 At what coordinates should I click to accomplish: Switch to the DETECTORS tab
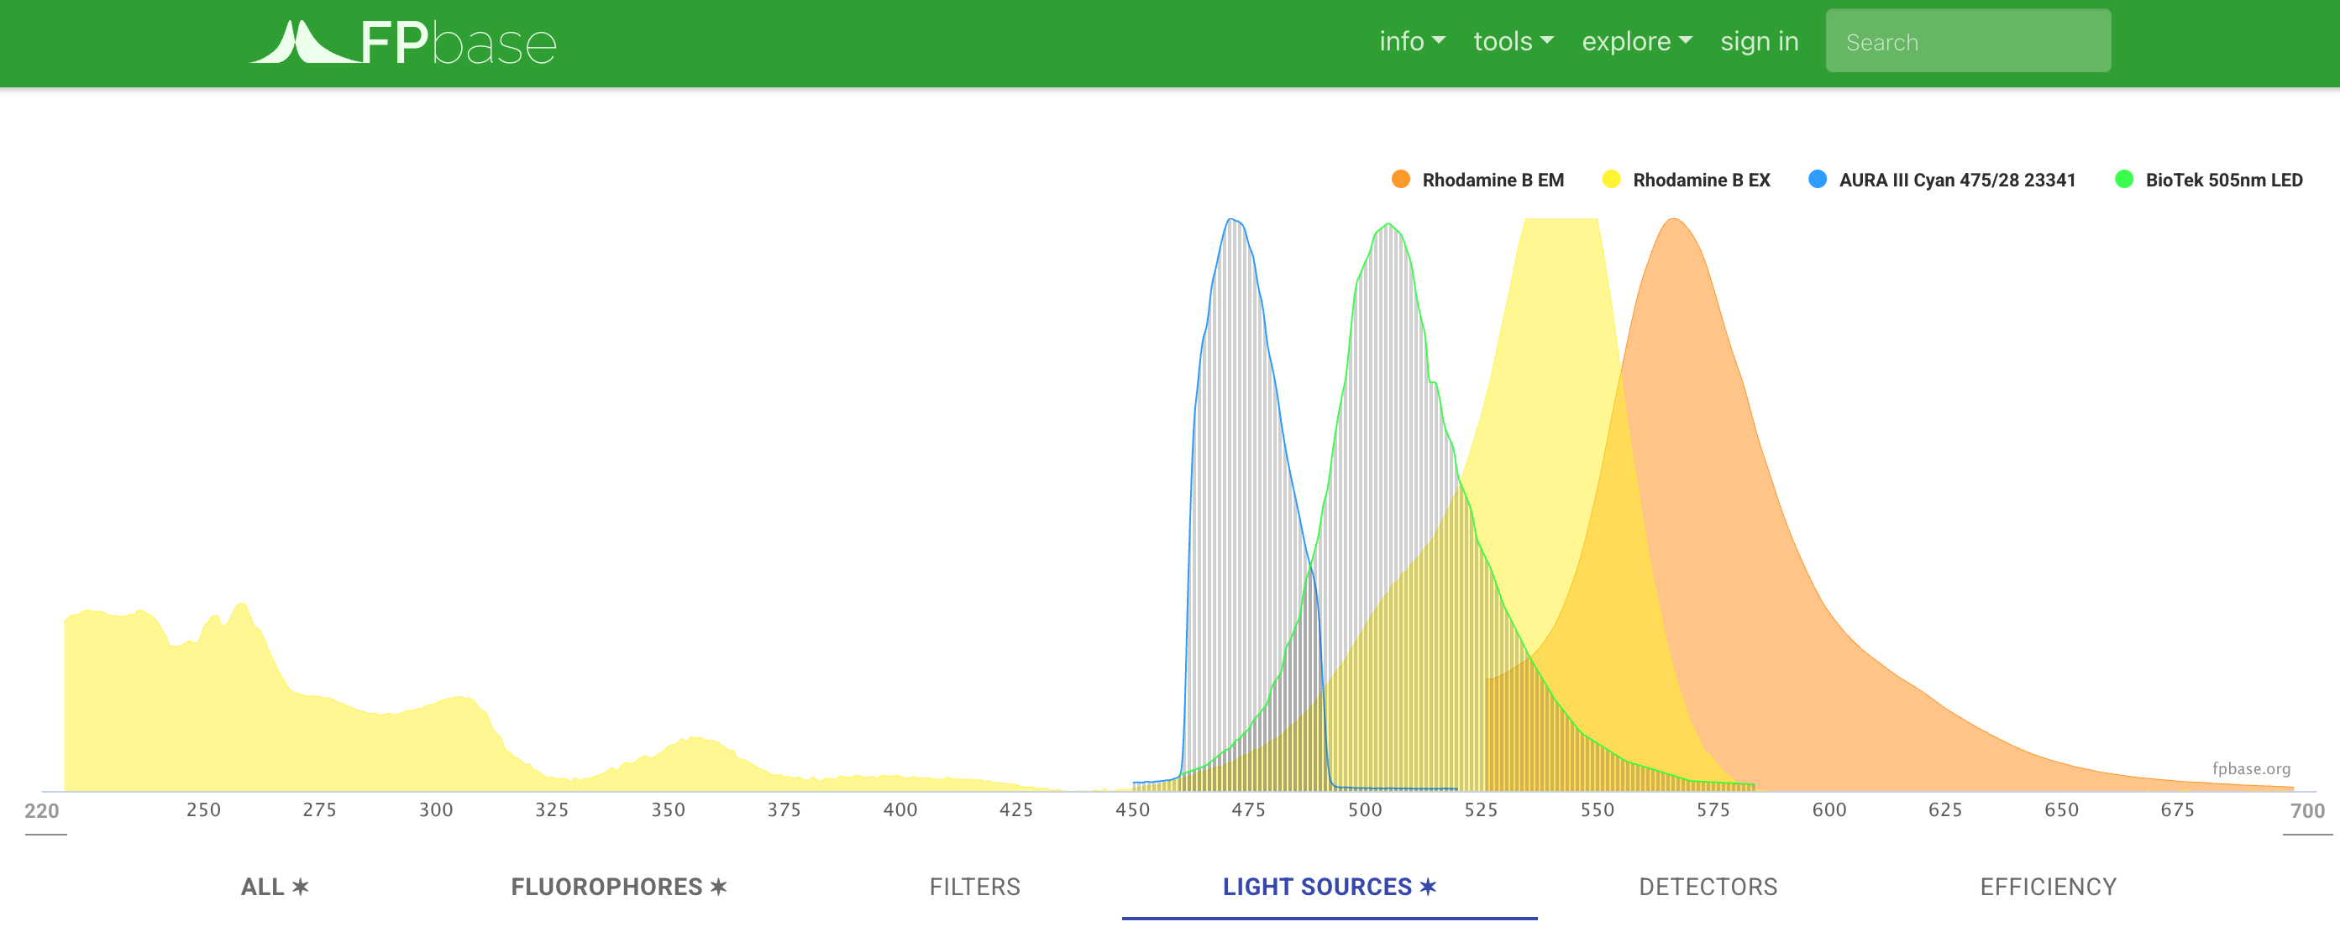[x=1708, y=886]
